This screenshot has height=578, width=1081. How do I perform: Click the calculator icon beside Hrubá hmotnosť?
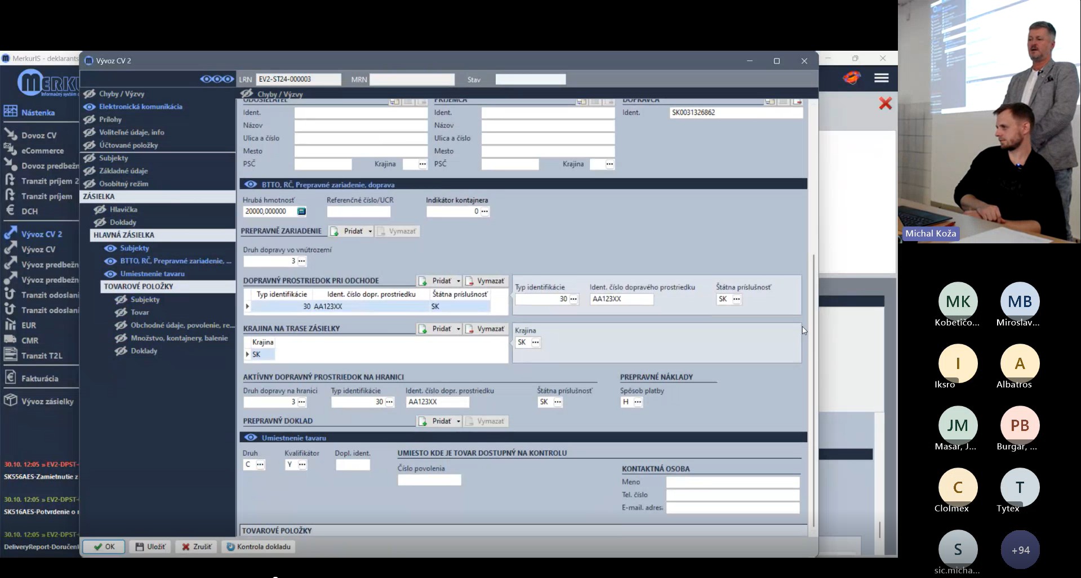click(301, 211)
